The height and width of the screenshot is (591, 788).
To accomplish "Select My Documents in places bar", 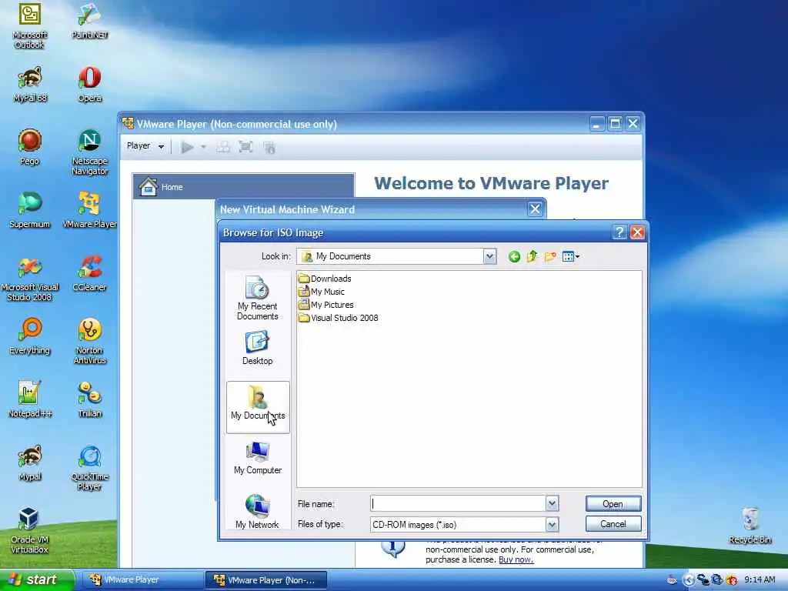I will (x=258, y=406).
